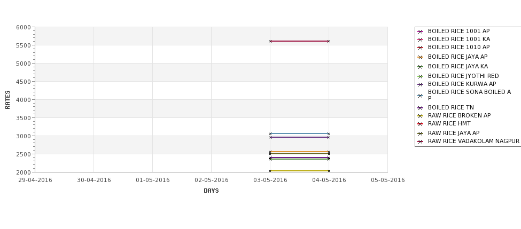Click the 03-05-2016 x-axis date label
The width and height of the screenshot is (521, 229).
point(270,180)
